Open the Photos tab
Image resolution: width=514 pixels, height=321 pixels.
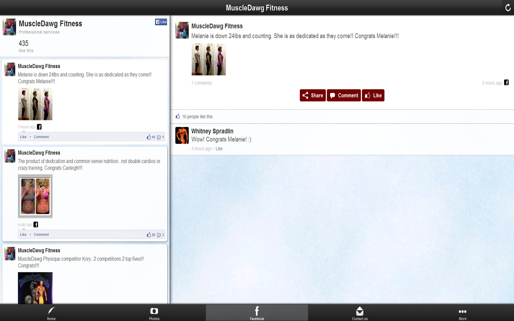154,313
